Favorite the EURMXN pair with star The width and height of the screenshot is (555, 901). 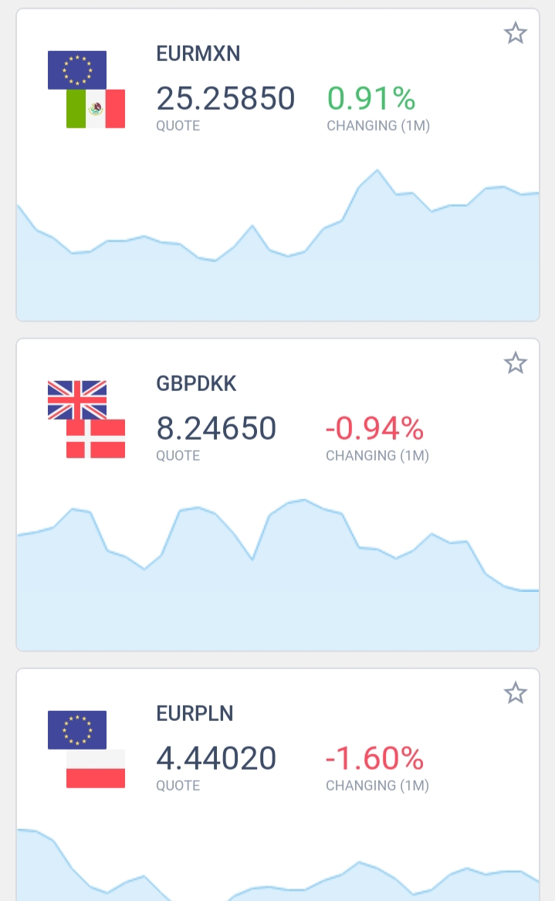tap(515, 33)
